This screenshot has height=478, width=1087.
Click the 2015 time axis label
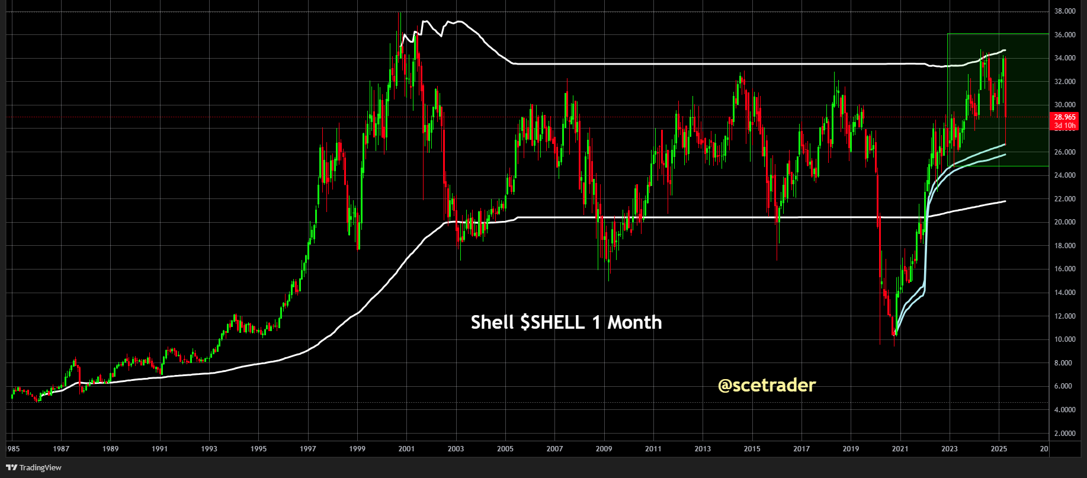click(x=752, y=449)
